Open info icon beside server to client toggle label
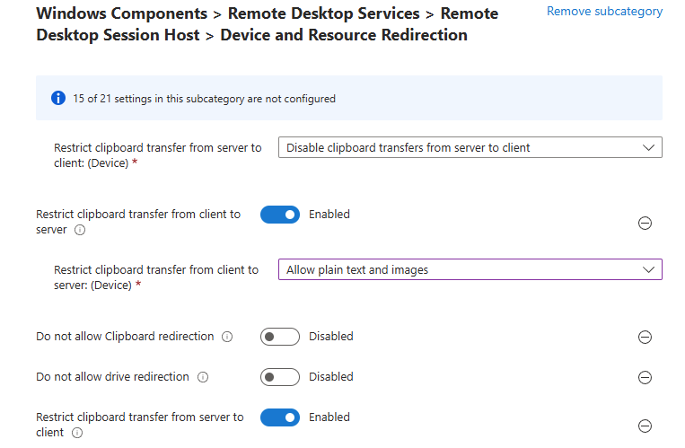 pos(77,433)
